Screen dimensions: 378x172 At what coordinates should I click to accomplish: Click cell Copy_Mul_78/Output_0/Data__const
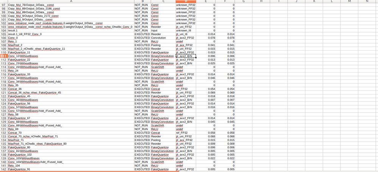[71, 5]
